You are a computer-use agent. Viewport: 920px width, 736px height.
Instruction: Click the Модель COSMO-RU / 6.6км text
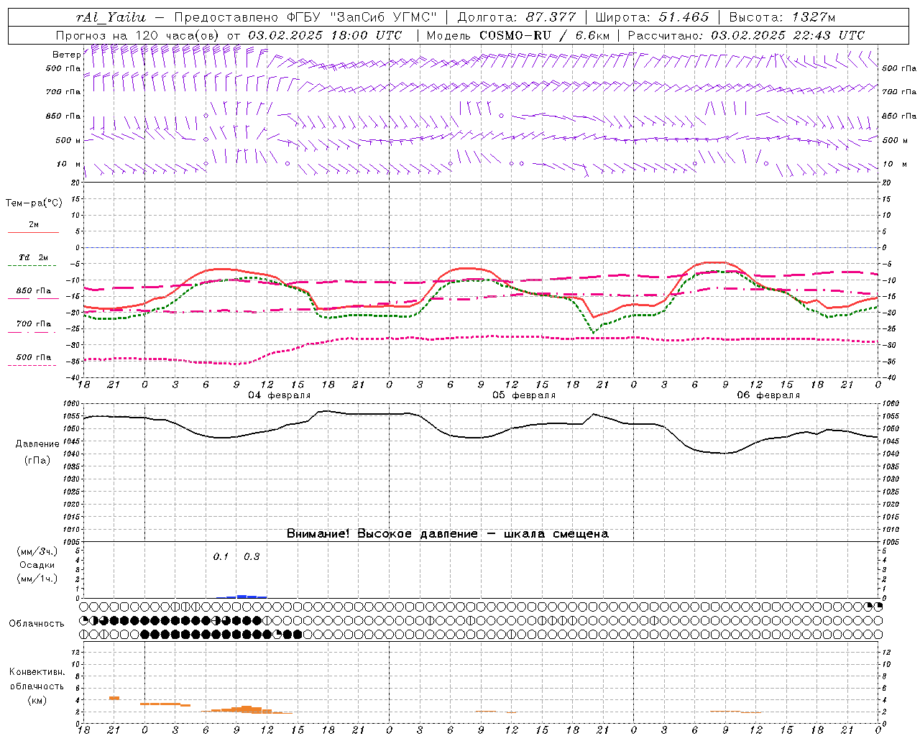pyautogui.click(x=517, y=34)
